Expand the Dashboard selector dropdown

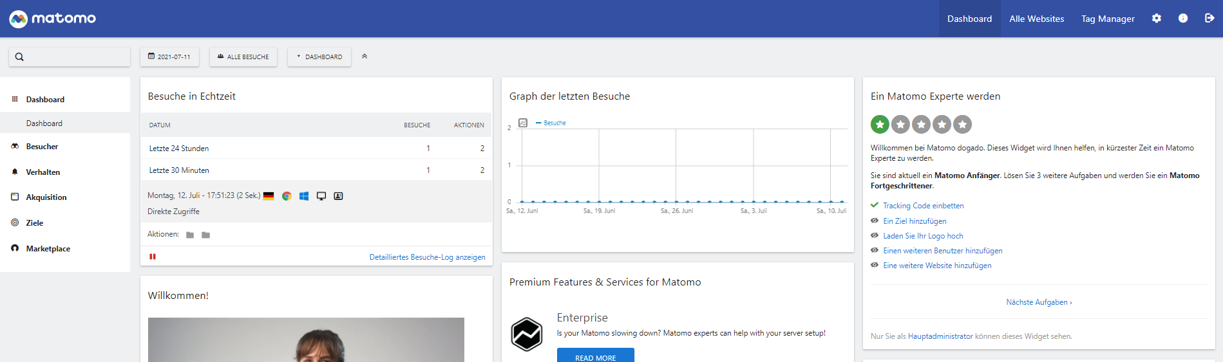(319, 57)
